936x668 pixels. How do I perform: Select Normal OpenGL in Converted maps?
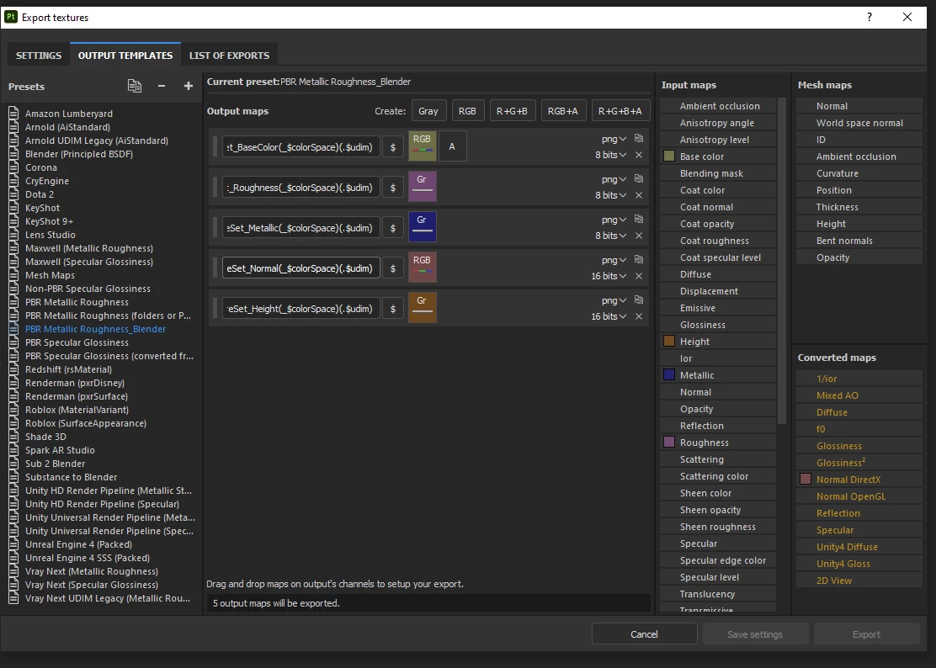click(x=859, y=496)
